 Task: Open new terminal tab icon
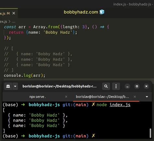tap(8, 86)
